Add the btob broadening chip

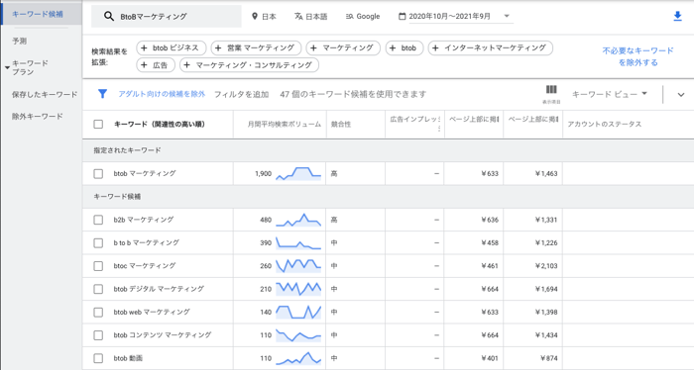[405, 47]
